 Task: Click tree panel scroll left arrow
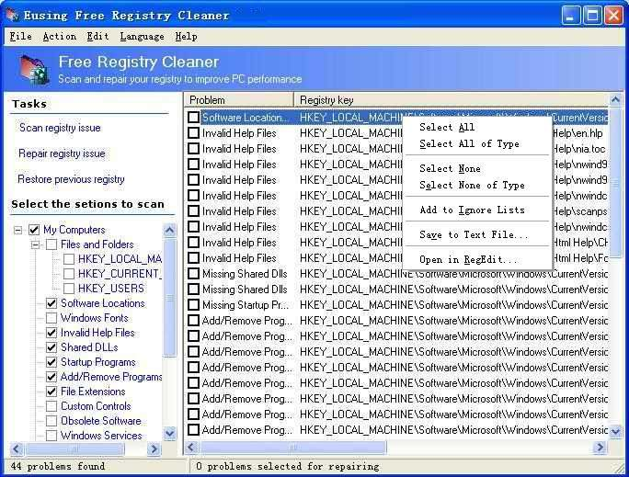(x=17, y=449)
